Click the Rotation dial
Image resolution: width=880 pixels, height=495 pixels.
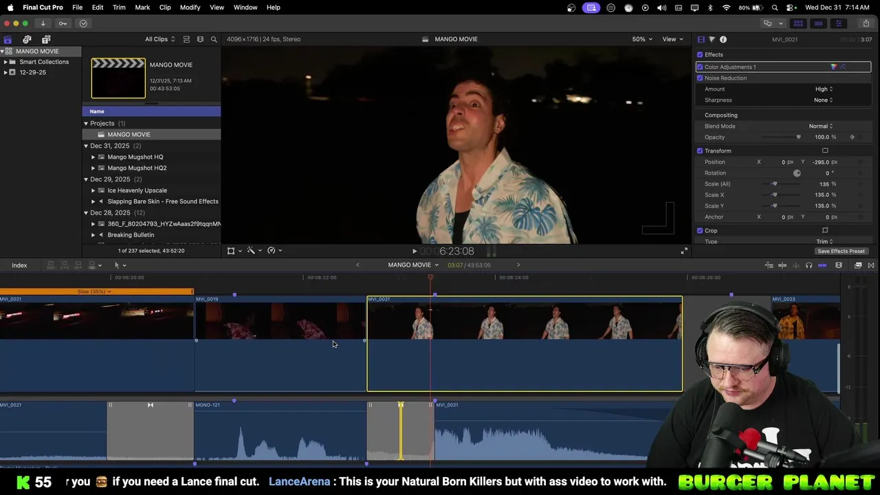click(x=797, y=173)
